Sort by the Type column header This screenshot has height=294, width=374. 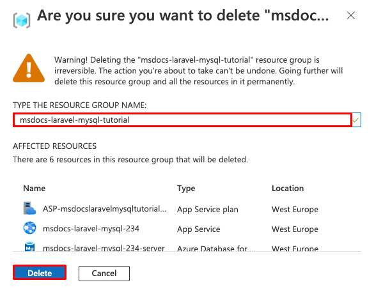pyautogui.click(x=186, y=189)
